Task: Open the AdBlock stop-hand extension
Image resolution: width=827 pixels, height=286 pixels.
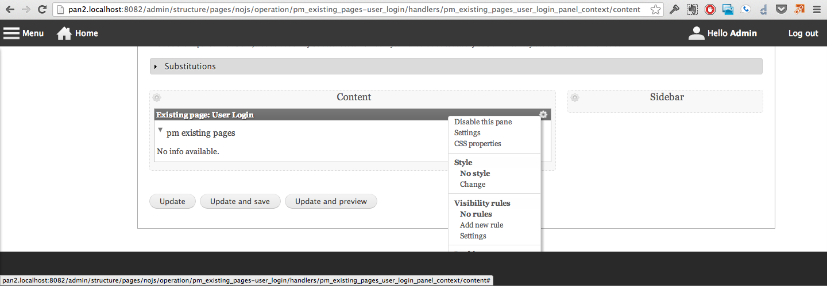Action: (710, 9)
